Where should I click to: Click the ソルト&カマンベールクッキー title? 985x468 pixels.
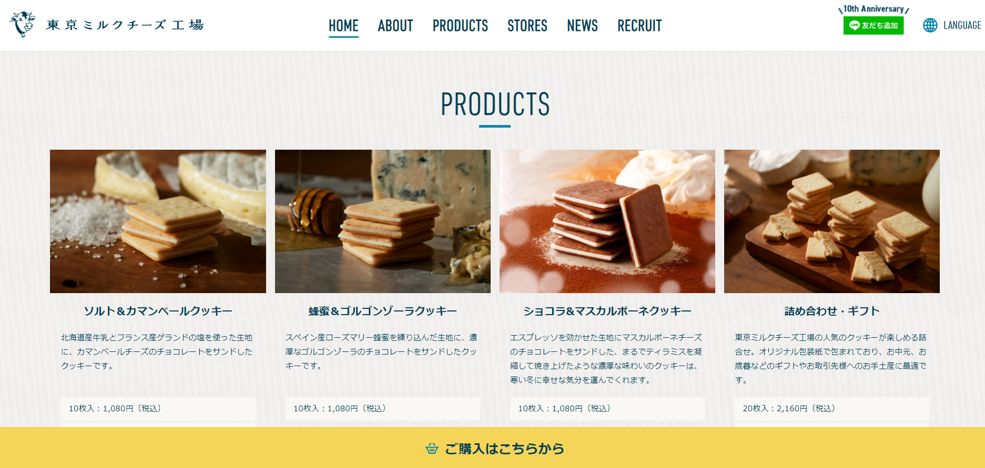(158, 311)
